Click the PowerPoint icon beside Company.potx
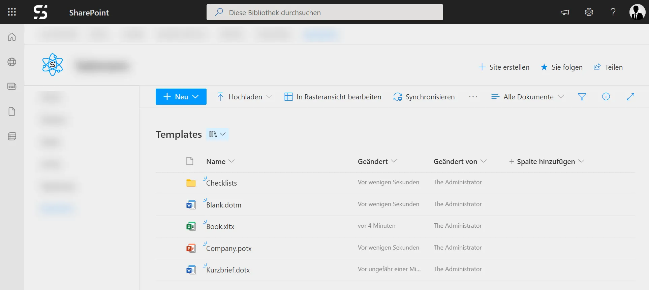This screenshot has width=649, height=290. (191, 248)
